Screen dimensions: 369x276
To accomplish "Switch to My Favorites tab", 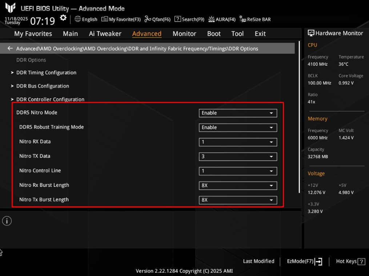I will coord(33,34).
